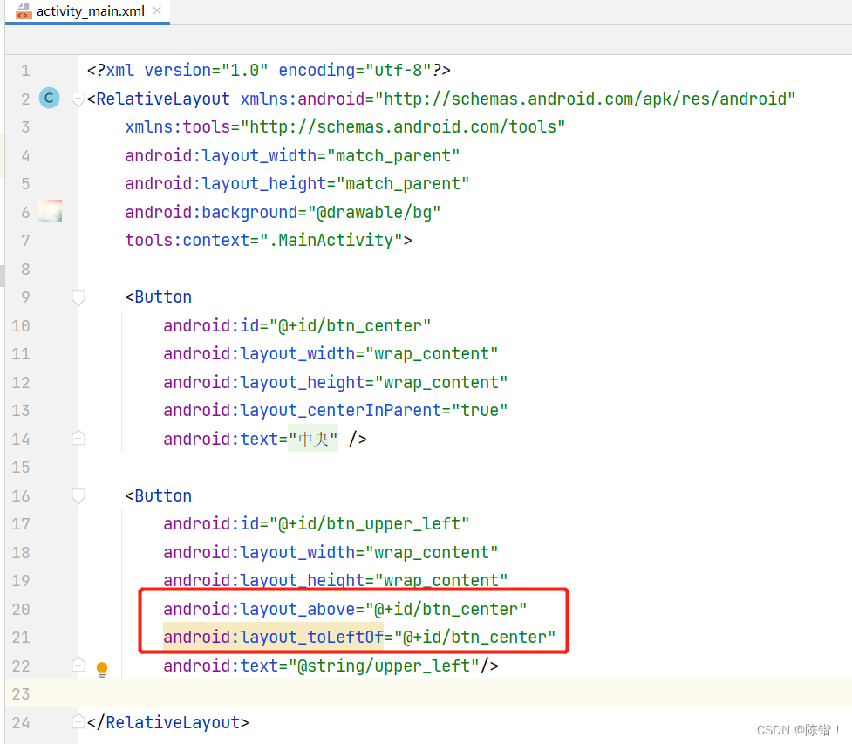This screenshot has width=852, height=744.
Task: Fold closing RelativeLayout marker on line 24
Action: point(78,721)
